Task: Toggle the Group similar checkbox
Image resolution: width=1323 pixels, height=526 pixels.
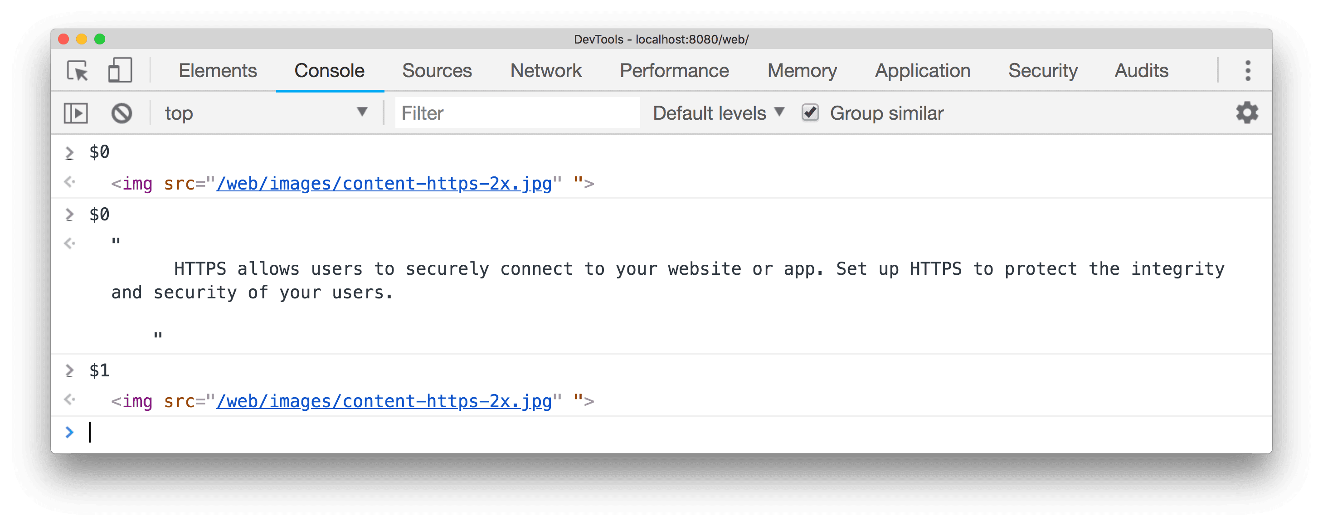Action: pyautogui.click(x=809, y=112)
